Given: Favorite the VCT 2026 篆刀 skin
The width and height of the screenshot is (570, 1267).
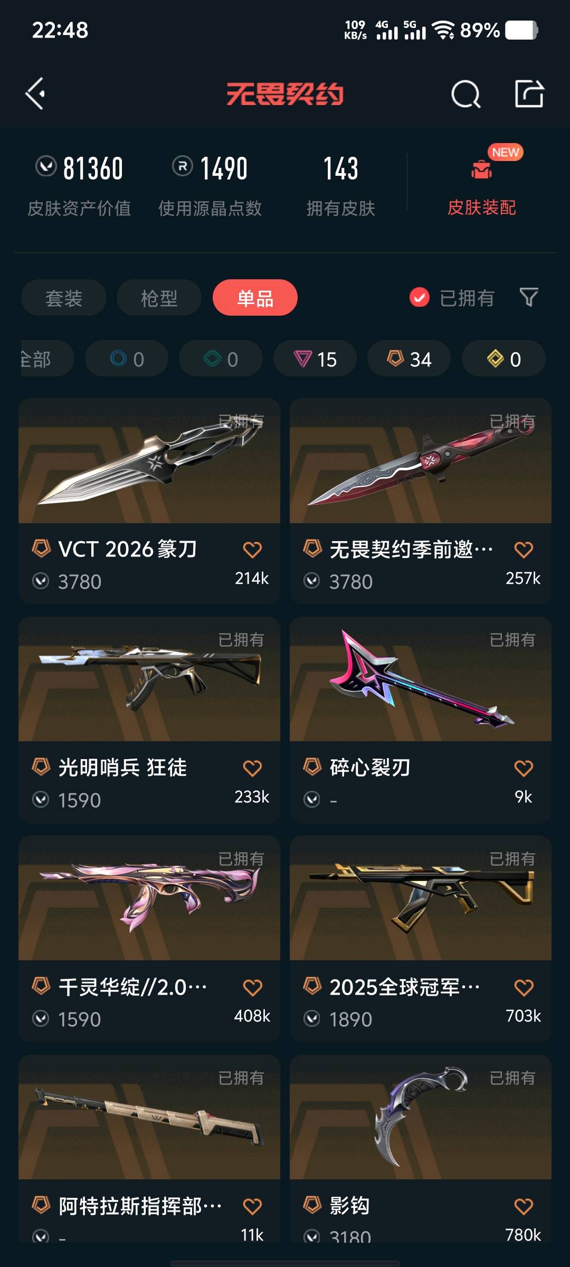Looking at the screenshot, I should coord(252,550).
